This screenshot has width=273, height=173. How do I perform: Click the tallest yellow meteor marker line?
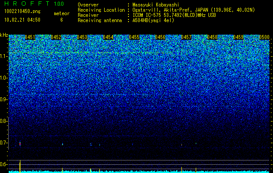coord(20,167)
